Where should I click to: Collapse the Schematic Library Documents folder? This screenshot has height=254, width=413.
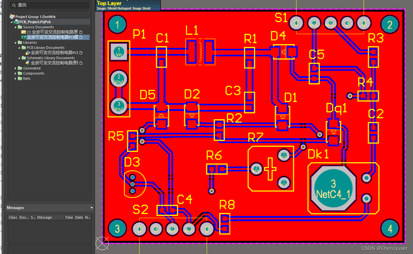coord(19,58)
